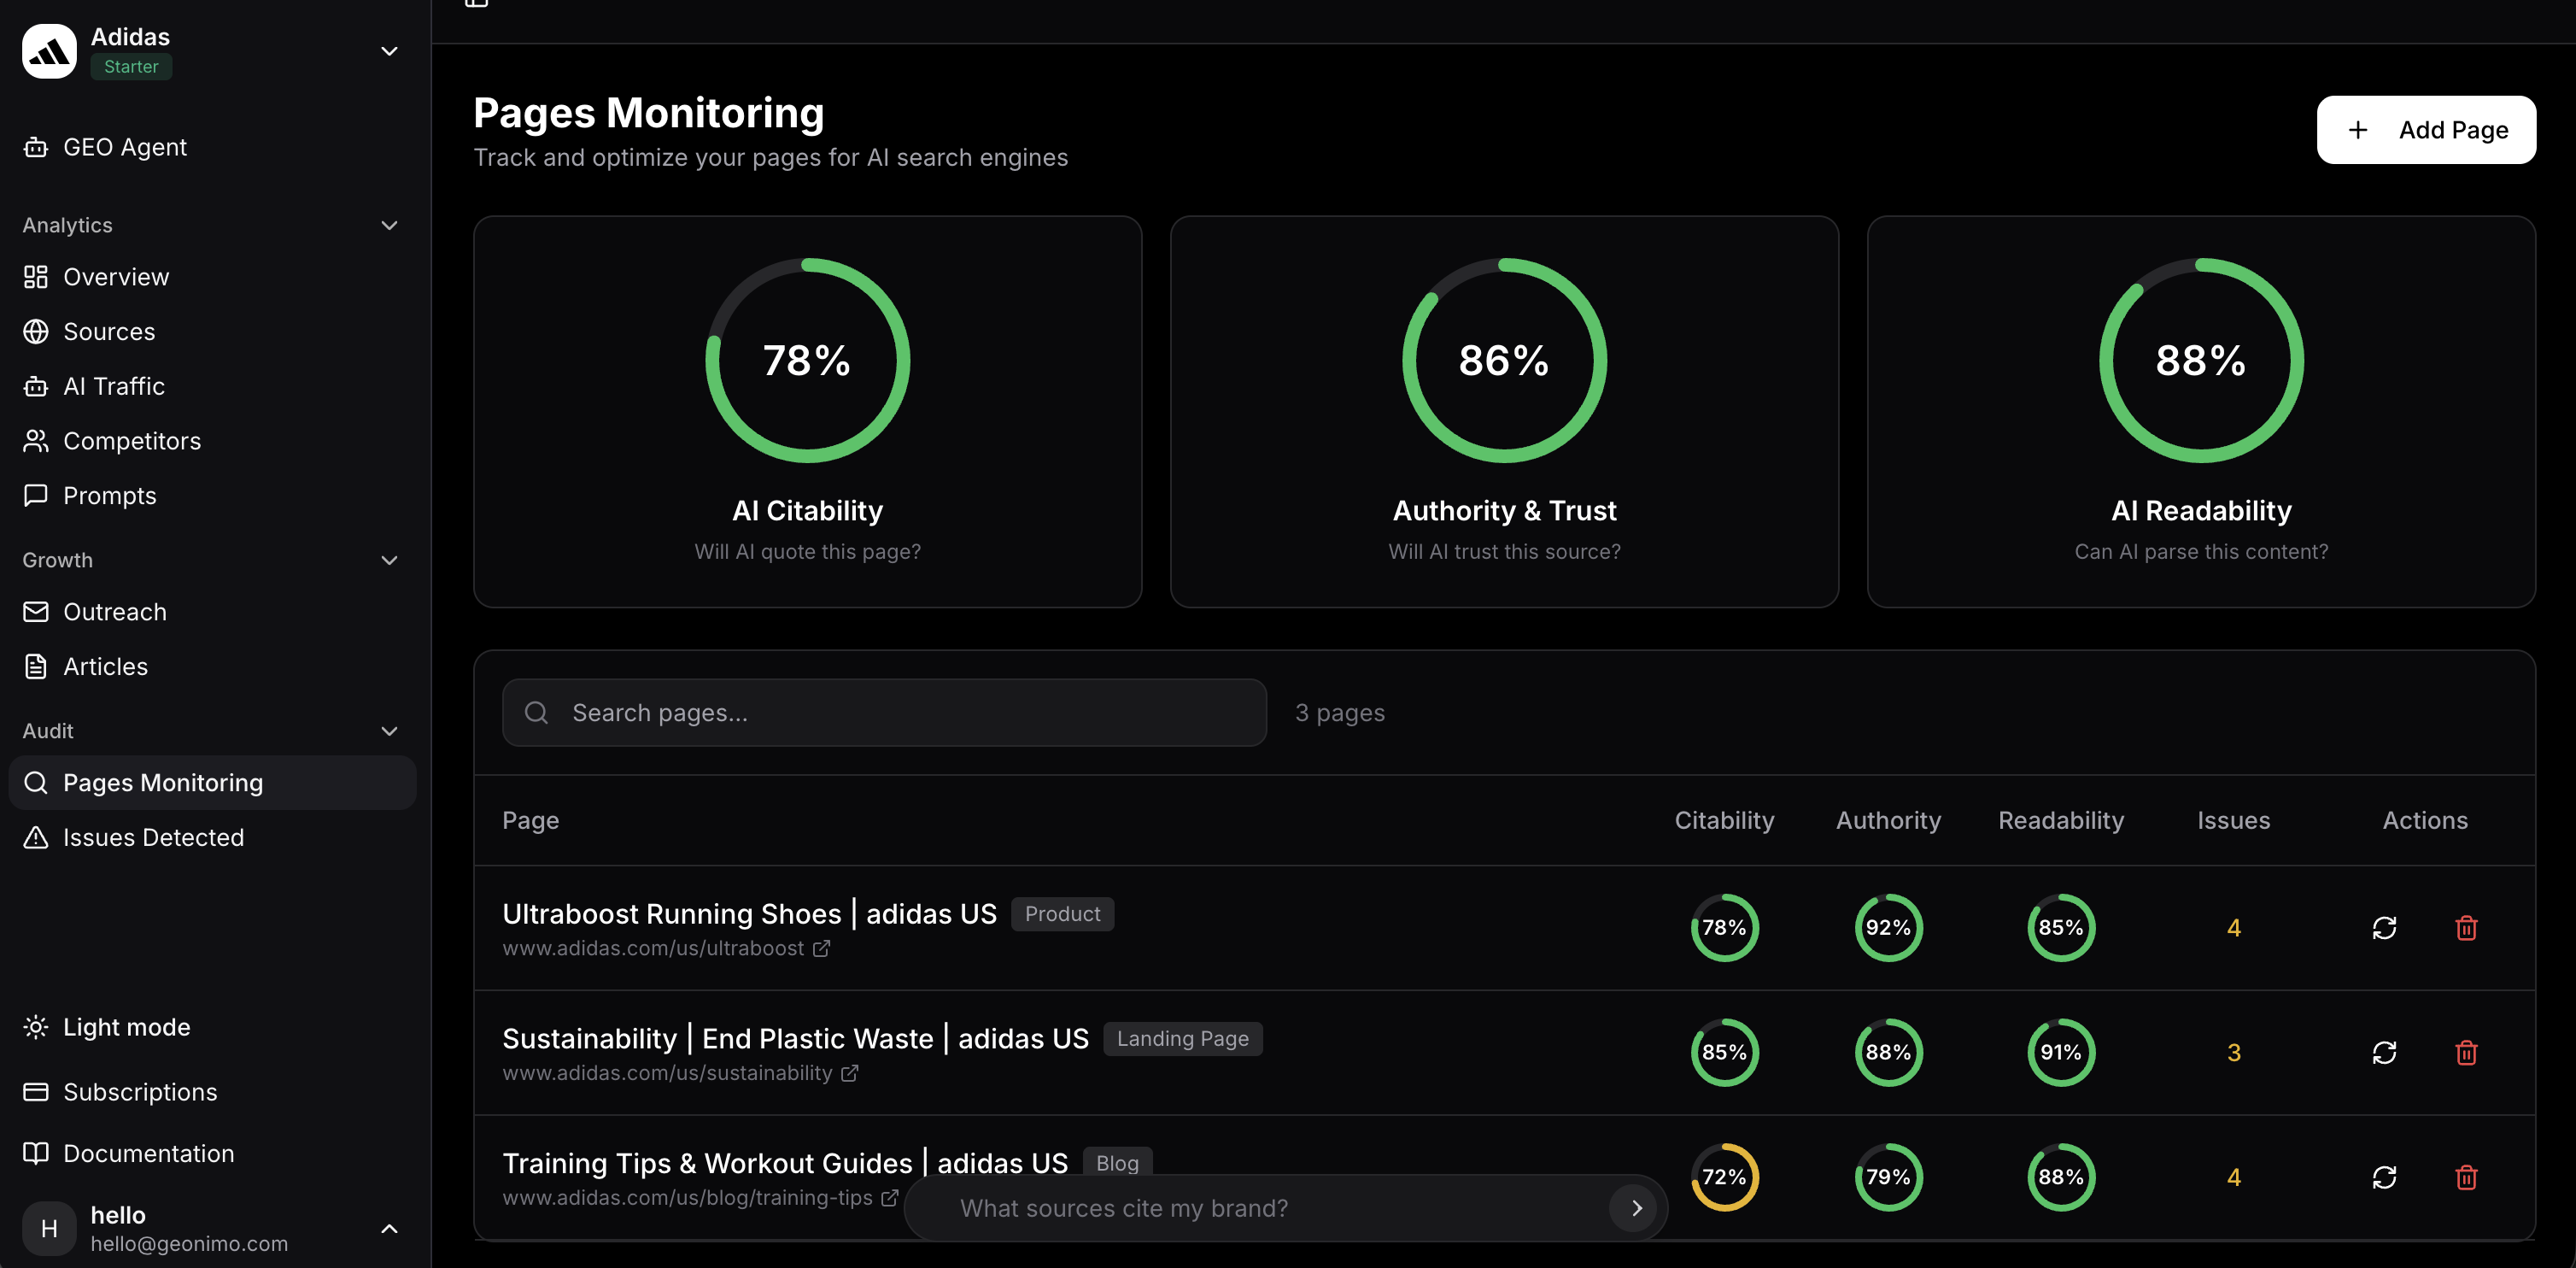Refresh the Sustainability page analysis
Viewport: 2576px width, 1268px height.
[x=2384, y=1053]
